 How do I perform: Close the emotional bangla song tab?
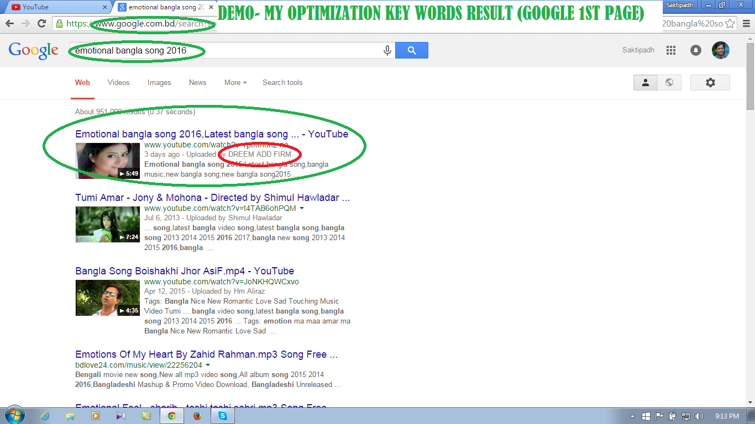[211, 7]
